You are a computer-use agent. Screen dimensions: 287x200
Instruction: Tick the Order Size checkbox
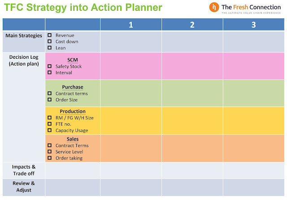click(x=49, y=100)
